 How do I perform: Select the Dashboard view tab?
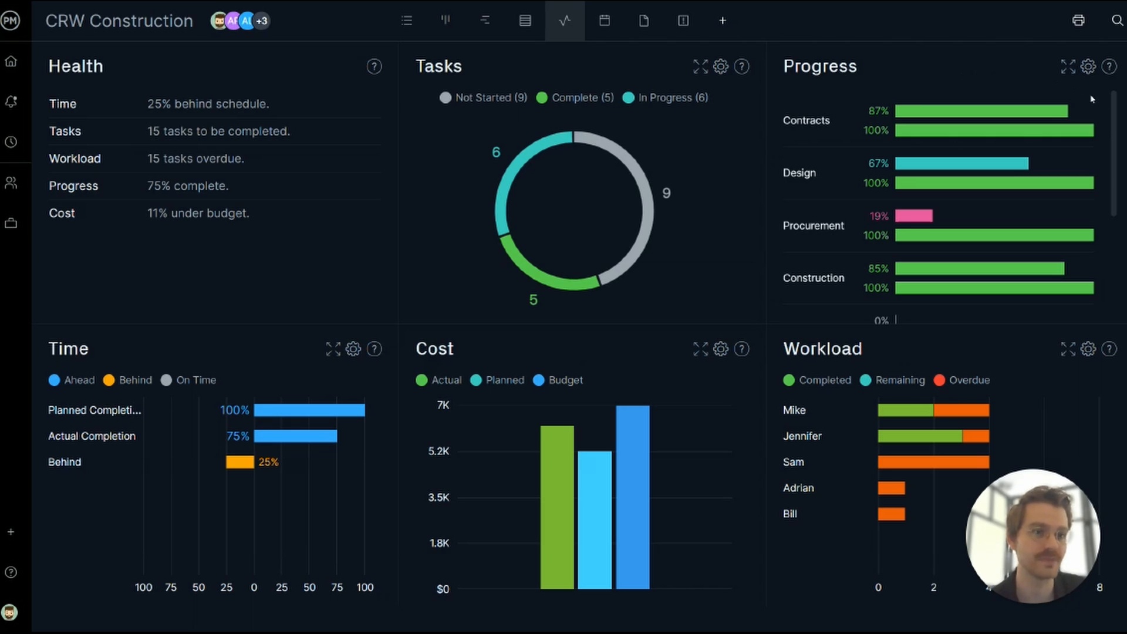(x=565, y=21)
